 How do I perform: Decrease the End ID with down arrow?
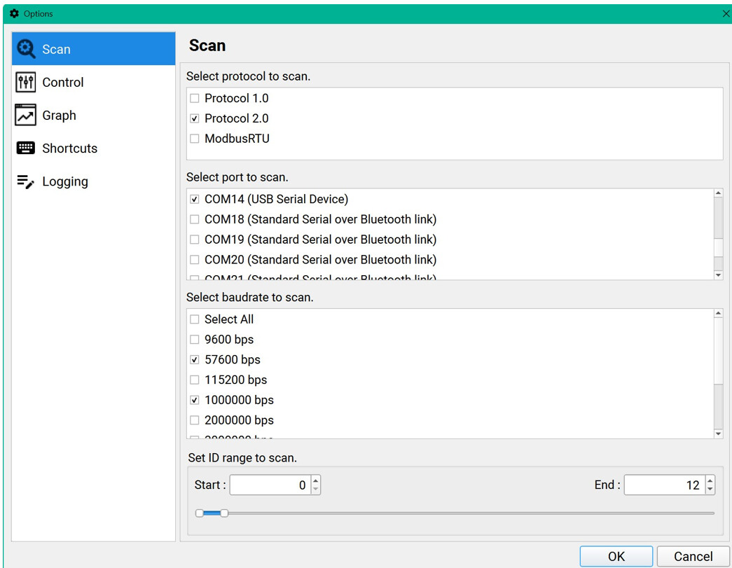tap(710, 490)
